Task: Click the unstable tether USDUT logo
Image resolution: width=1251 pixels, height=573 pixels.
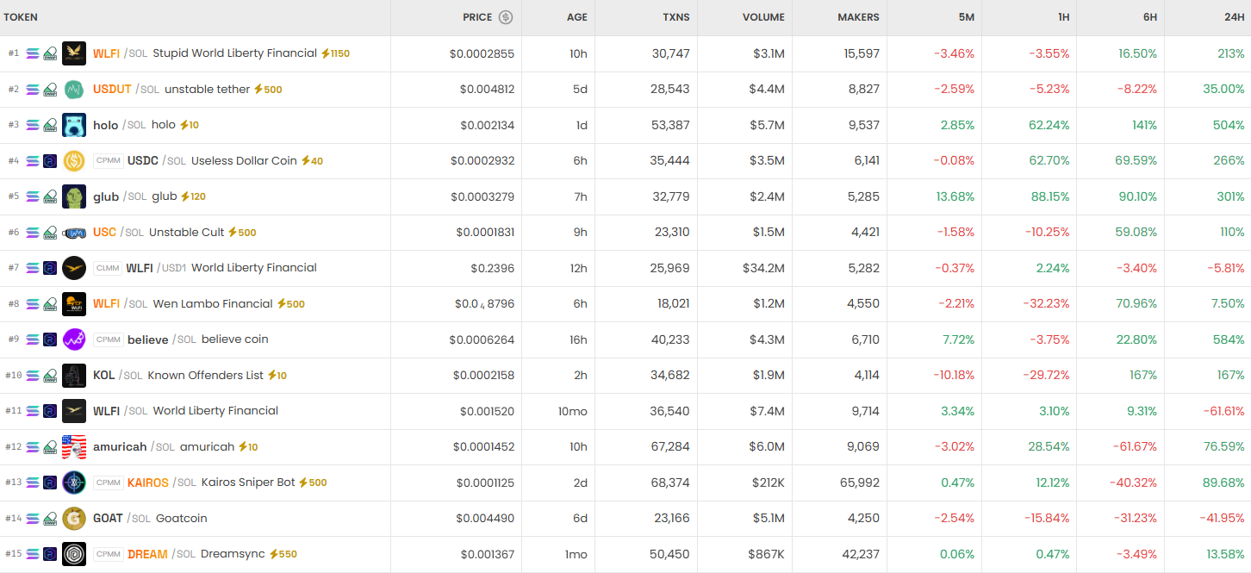Action: [x=74, y=89]
